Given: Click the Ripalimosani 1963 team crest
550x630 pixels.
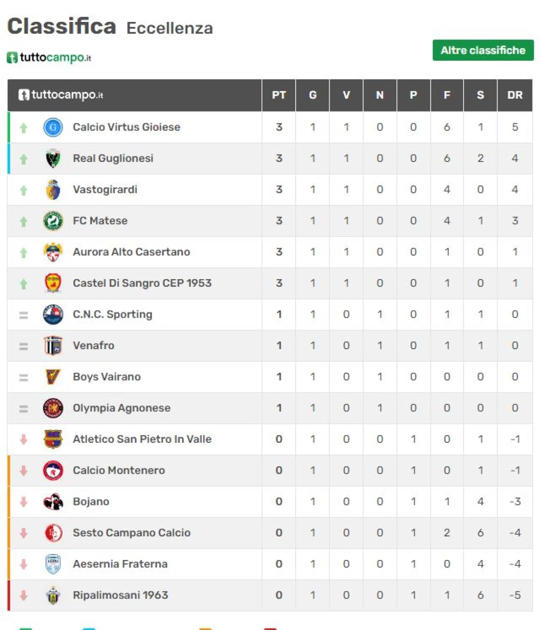Looking at the screenshot, I should [53, 595].
